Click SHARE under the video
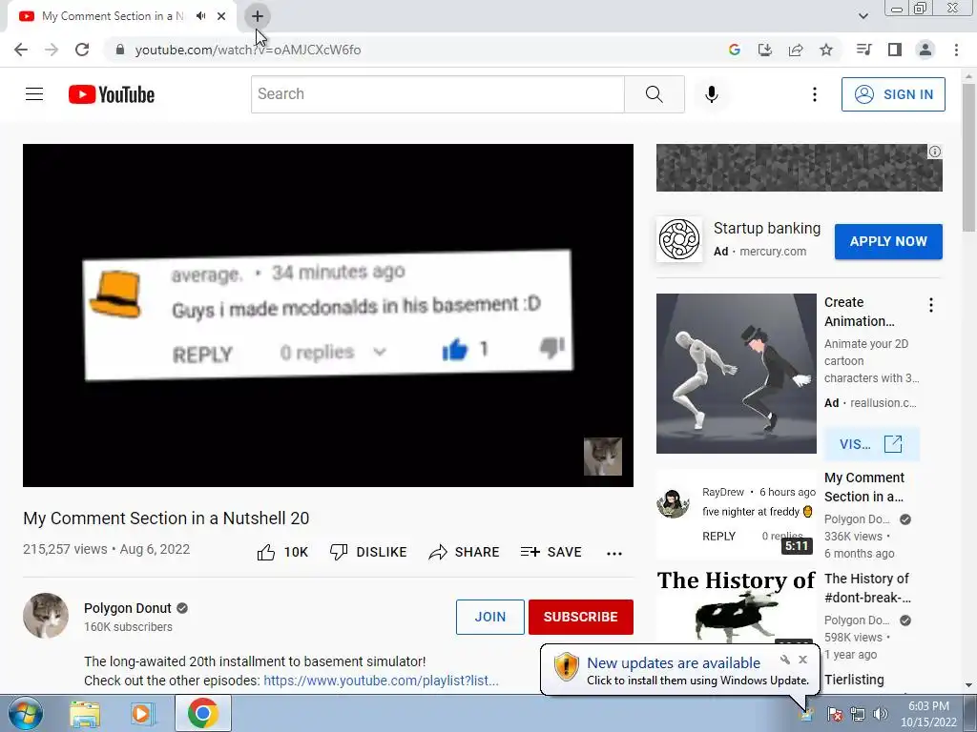The height and width of the screenshot is (732, 977). [465, 552]
